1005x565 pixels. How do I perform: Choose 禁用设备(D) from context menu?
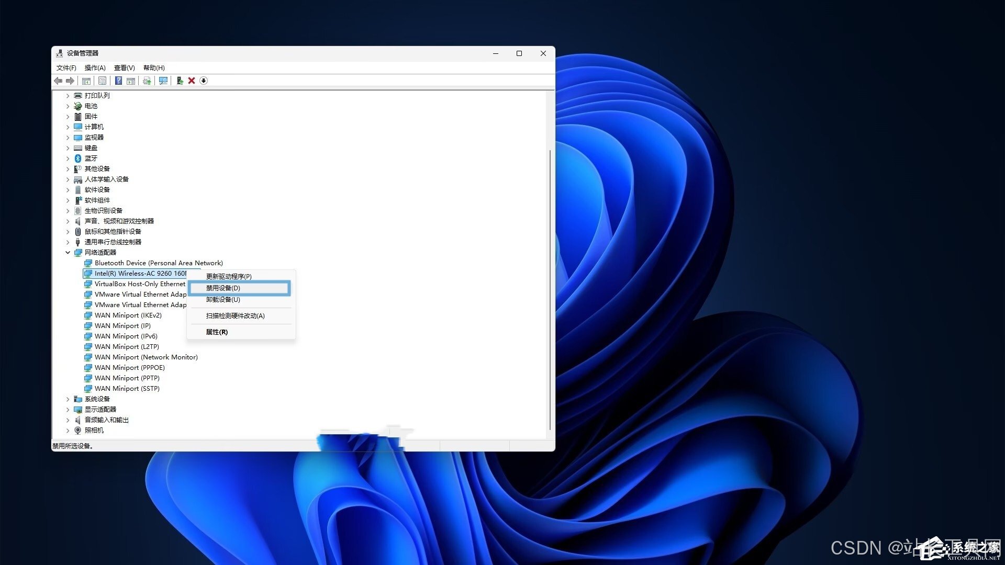[223, 288]
